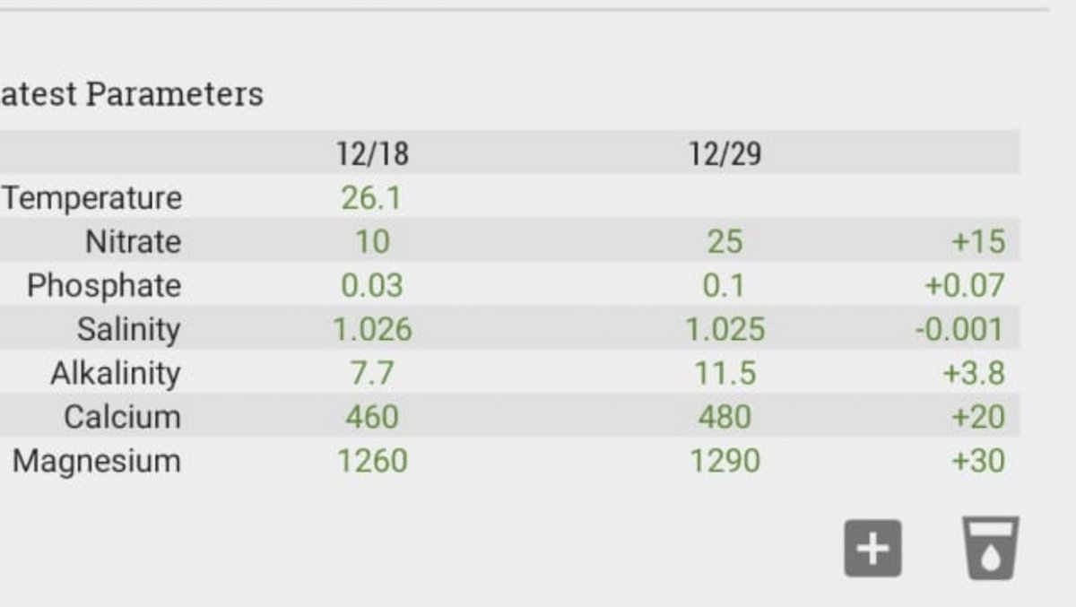The image size is (1076, 607).
Task: Tap the plus icon to add parameter
Action: (872, 547)
